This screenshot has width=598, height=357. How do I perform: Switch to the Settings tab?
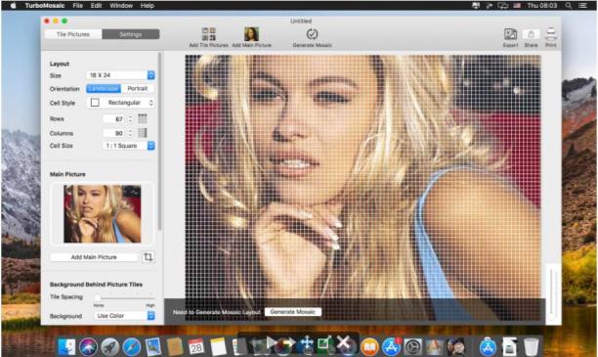pos(131,34)
